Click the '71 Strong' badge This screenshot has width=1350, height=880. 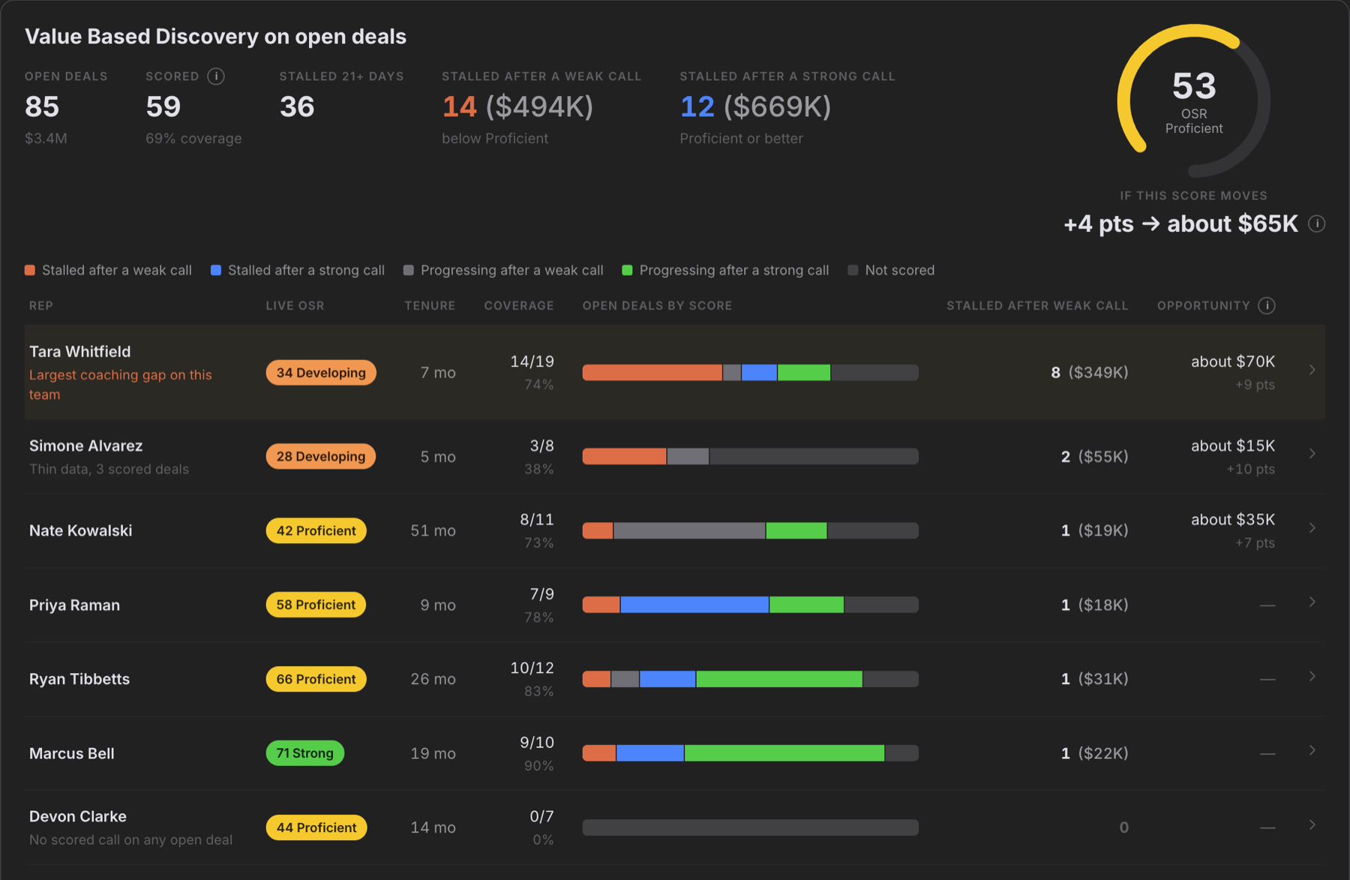coord(305,753)
